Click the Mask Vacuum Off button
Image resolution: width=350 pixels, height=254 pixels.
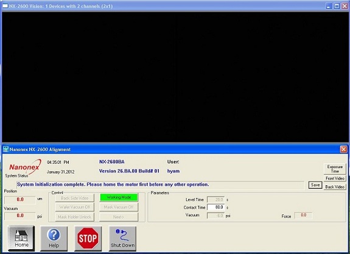tap(119, 207)
